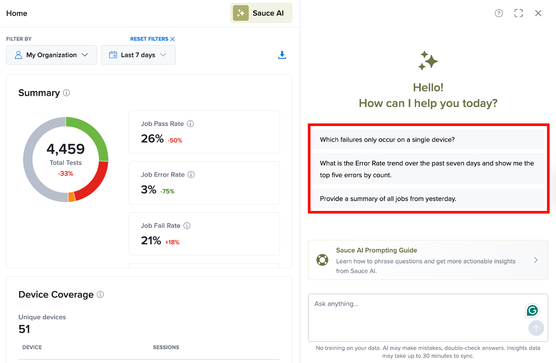Click the Grammarly icon in chat box
556x363 pixels.
pos(533,310)
